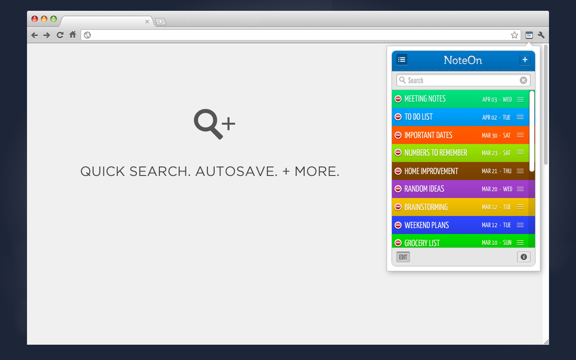Bookmark page with the star icon
The width and height of the screenshot is (576, 360).
click(514, 35)
